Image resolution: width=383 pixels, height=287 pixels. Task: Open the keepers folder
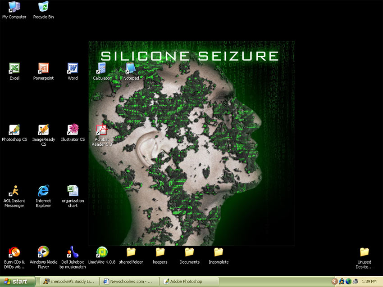[160, 252]
